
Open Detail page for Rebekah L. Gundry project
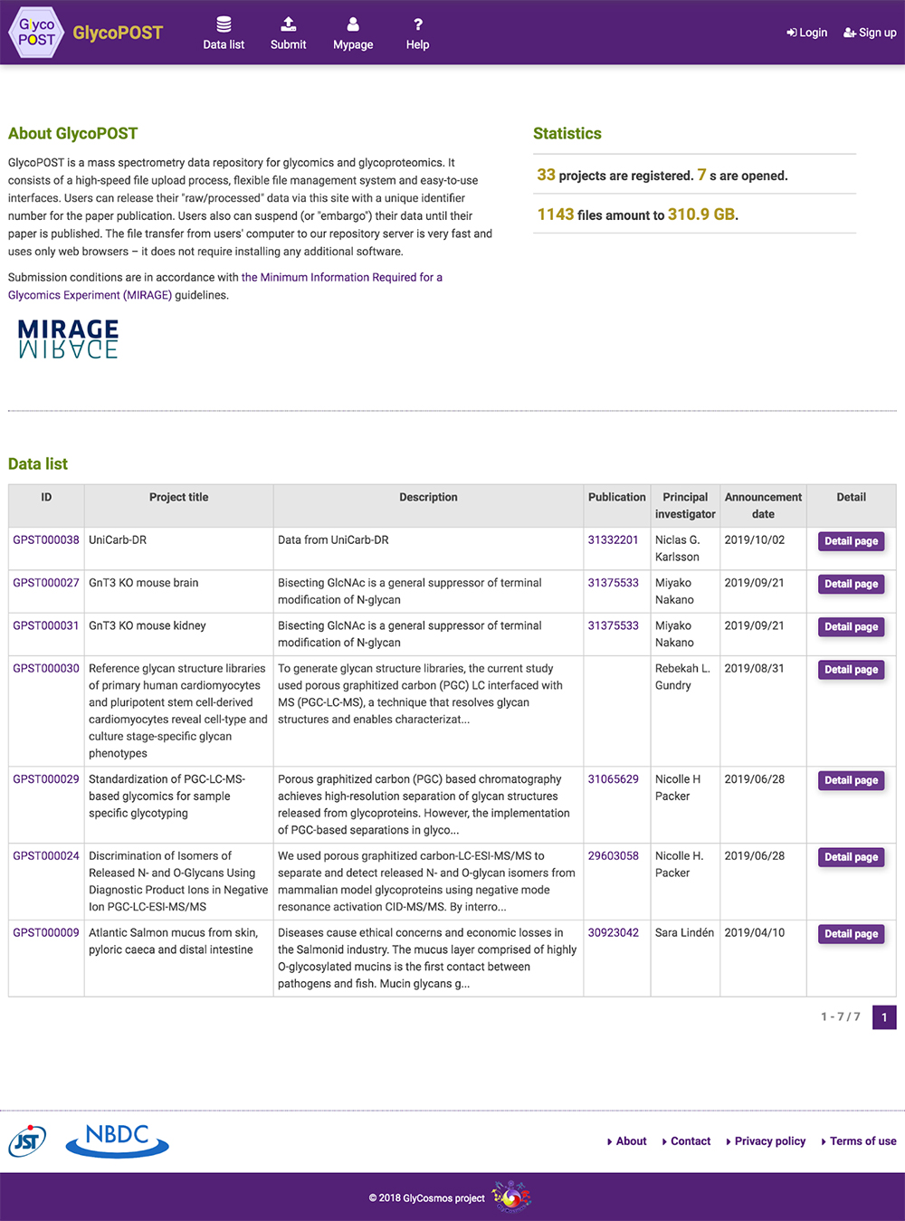tap(851, 670)
